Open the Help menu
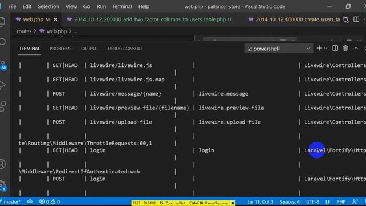The image size is (366, 206). click(x=144, y=6)
